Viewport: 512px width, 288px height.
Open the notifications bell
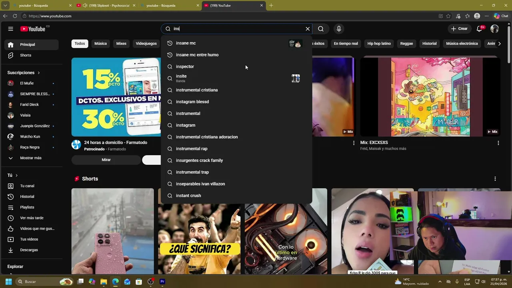pos(480,29)
